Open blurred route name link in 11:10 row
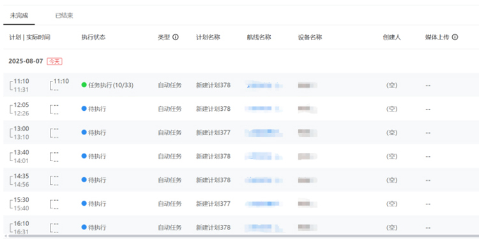 (x=264, y=85)
